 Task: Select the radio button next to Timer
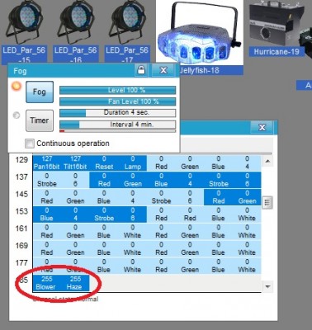pyautogui.click(x=17, y=115)
